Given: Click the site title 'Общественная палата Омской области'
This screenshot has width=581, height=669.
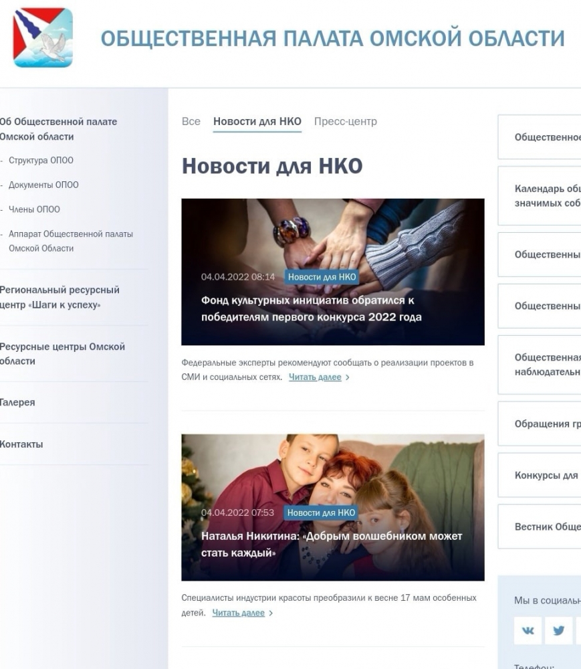Looking at the screenshot, I should [x=332, y=38].
